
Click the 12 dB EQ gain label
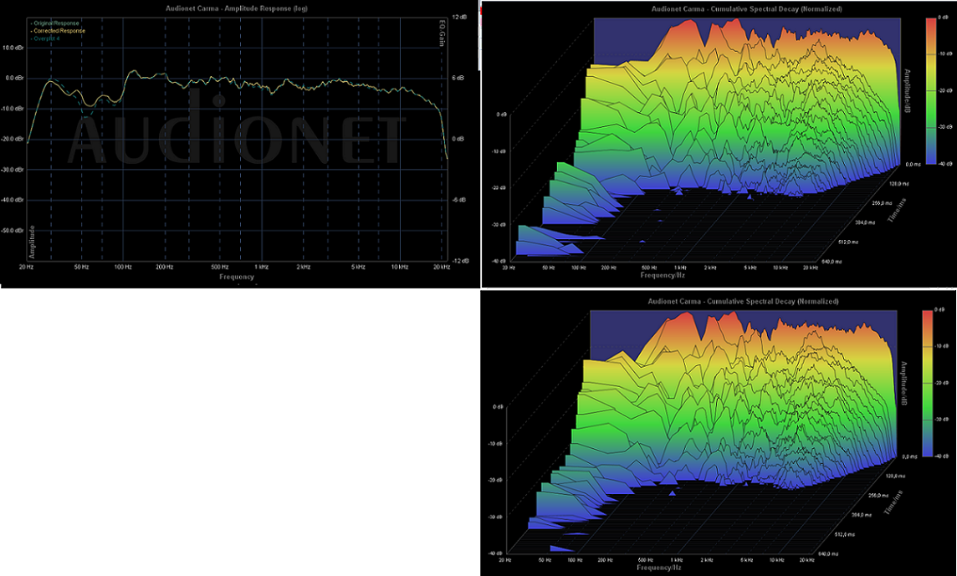pyautogui.click(x=459, y=18)
